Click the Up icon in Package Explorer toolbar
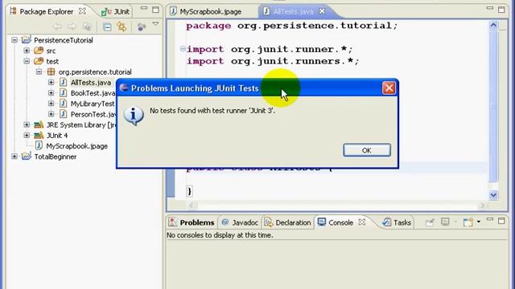The height and width of the screenshot is (289, 515). coord(87,26)
